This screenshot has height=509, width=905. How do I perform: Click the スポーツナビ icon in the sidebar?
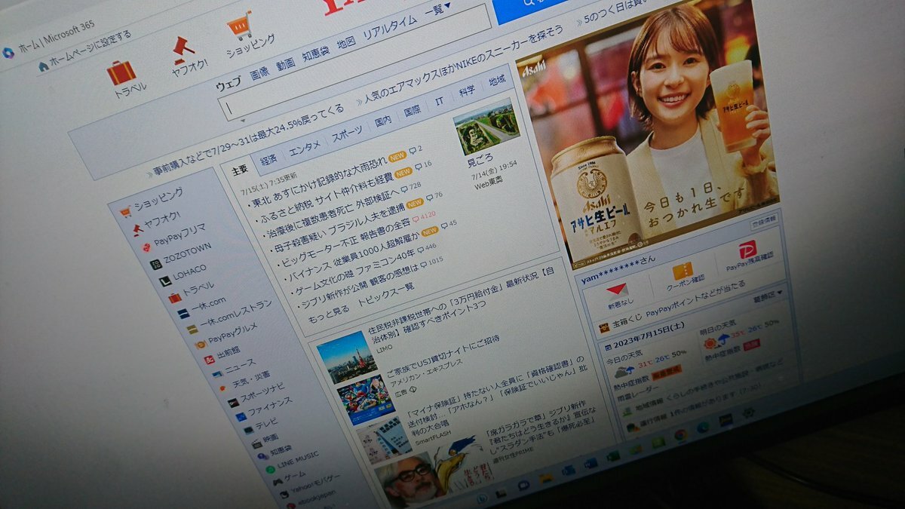click(233, 403)
